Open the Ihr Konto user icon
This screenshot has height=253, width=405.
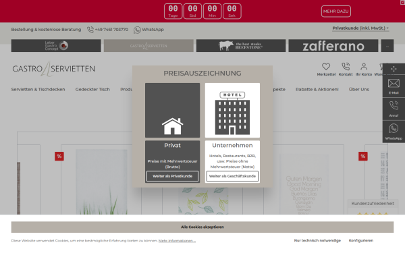(x=364, y=67)
